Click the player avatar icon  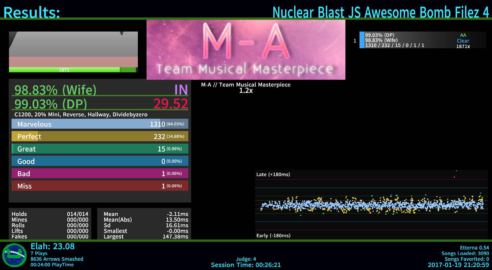(14, 255)
